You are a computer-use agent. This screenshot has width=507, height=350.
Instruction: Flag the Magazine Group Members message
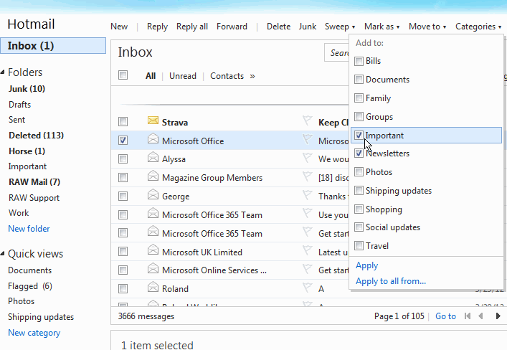point(307,176)
